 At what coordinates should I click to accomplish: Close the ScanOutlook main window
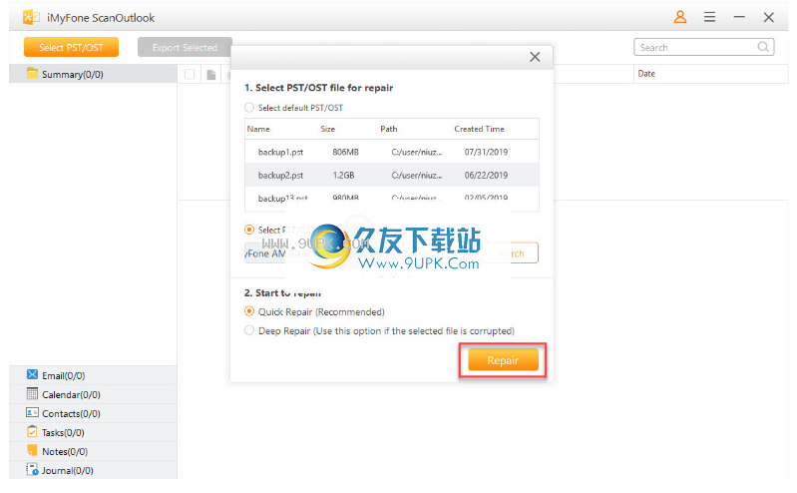pos(768,17)
